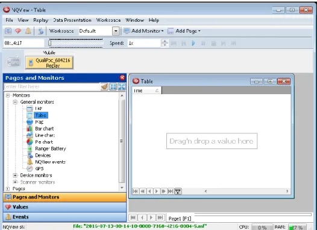
Task: Open the Replay menu
Action: 40,20
